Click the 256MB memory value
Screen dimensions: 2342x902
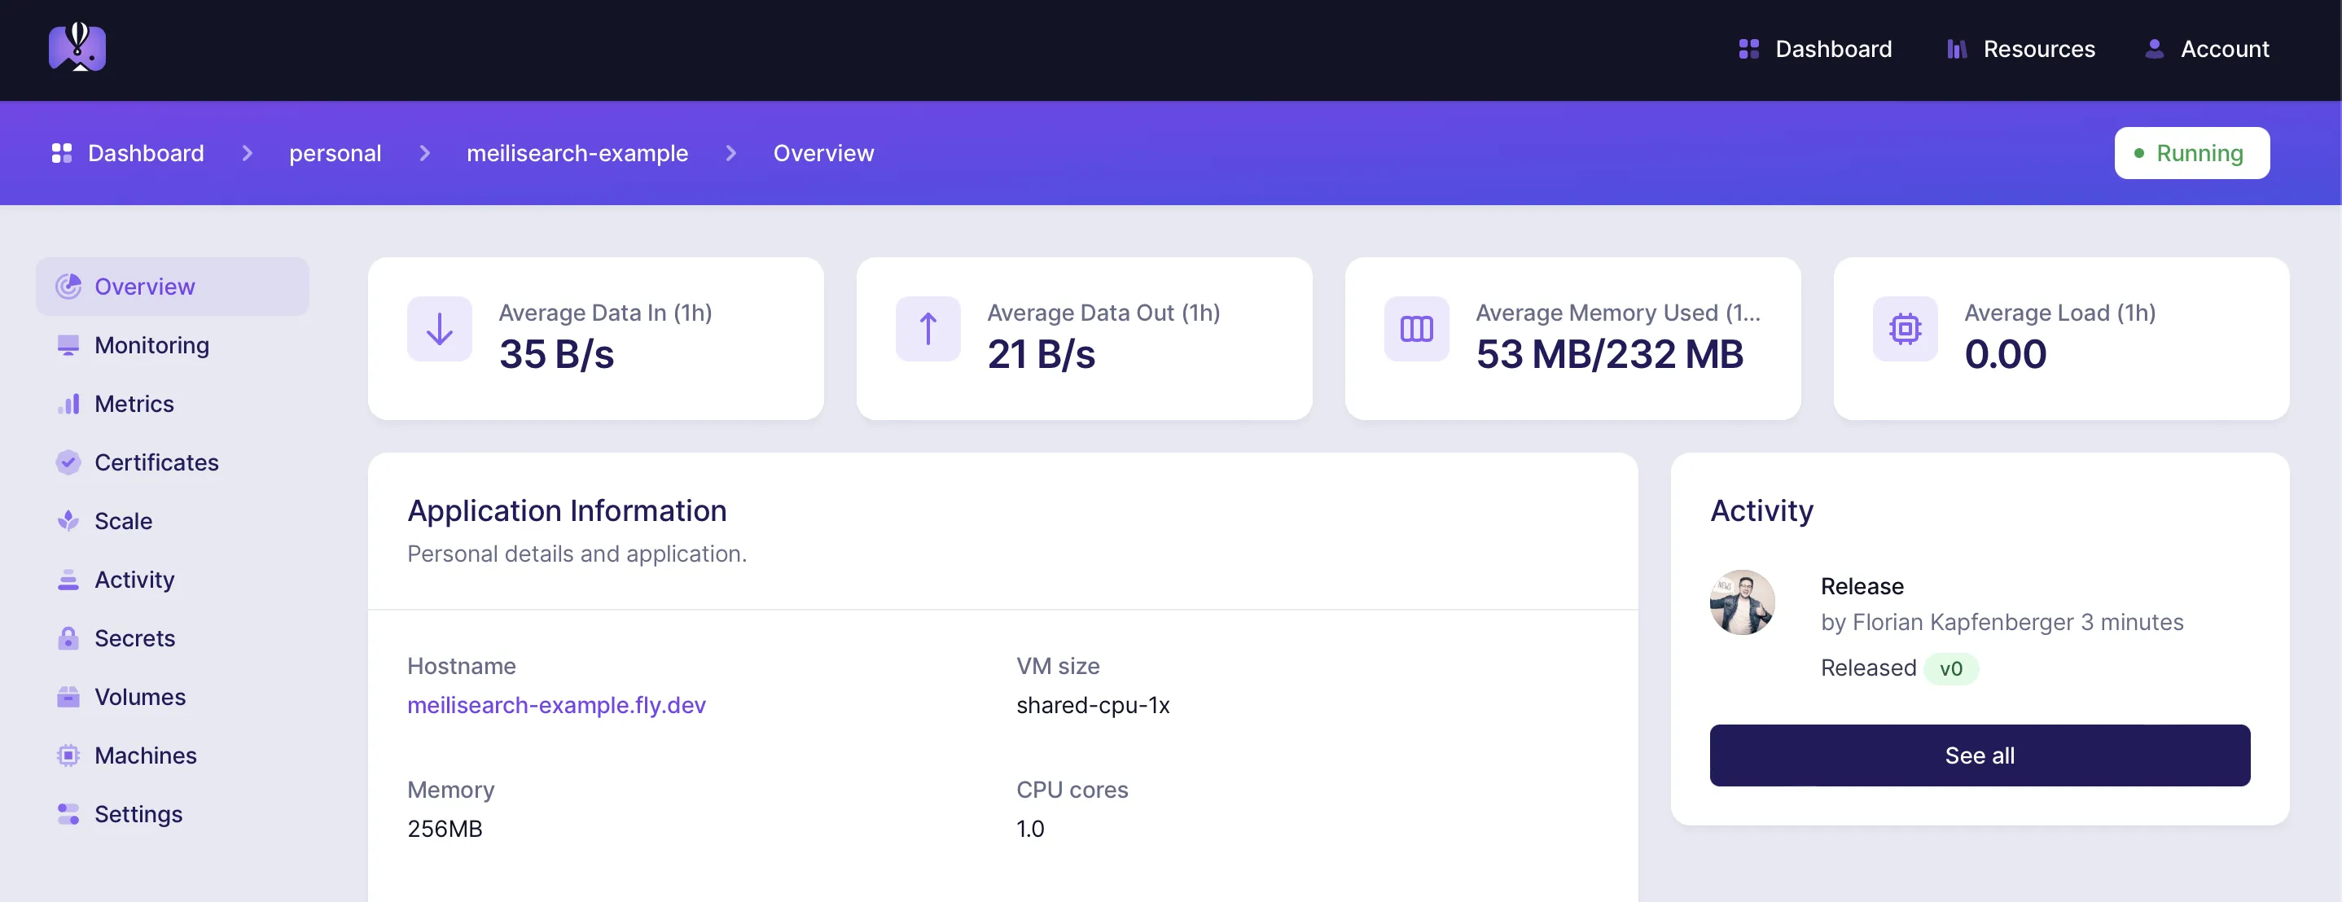[445, 829]
